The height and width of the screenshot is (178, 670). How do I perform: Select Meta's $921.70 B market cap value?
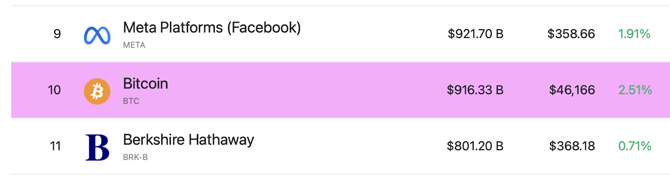pos(475,34)
